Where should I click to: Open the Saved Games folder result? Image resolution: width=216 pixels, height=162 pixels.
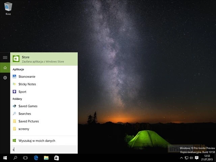(28, 106)
